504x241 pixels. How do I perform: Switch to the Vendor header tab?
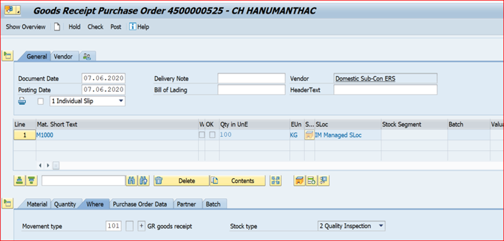(x=63, y=56)
